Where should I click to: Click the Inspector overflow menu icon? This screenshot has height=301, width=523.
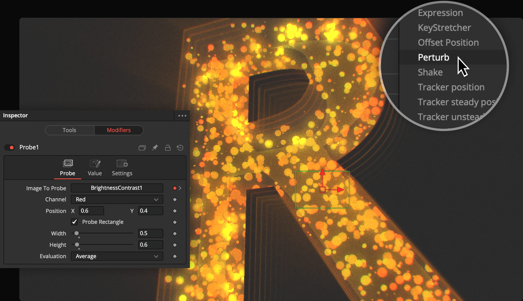[183, 115]
